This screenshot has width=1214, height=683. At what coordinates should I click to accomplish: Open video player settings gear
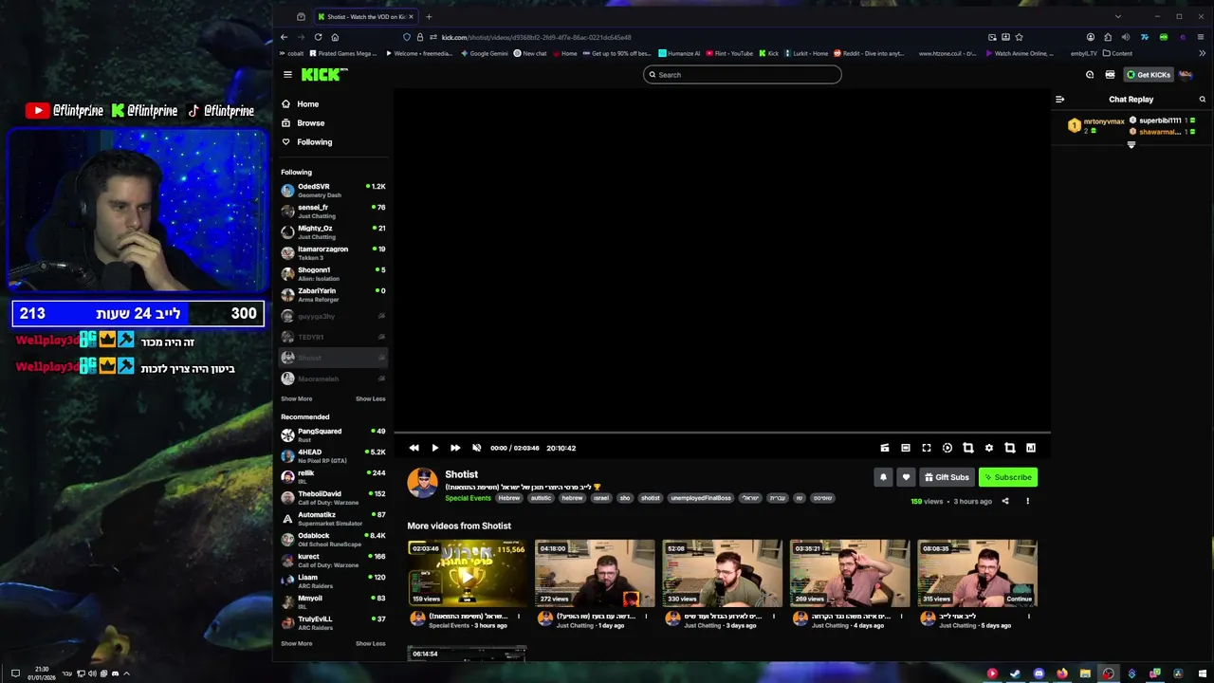click(989, 448)
